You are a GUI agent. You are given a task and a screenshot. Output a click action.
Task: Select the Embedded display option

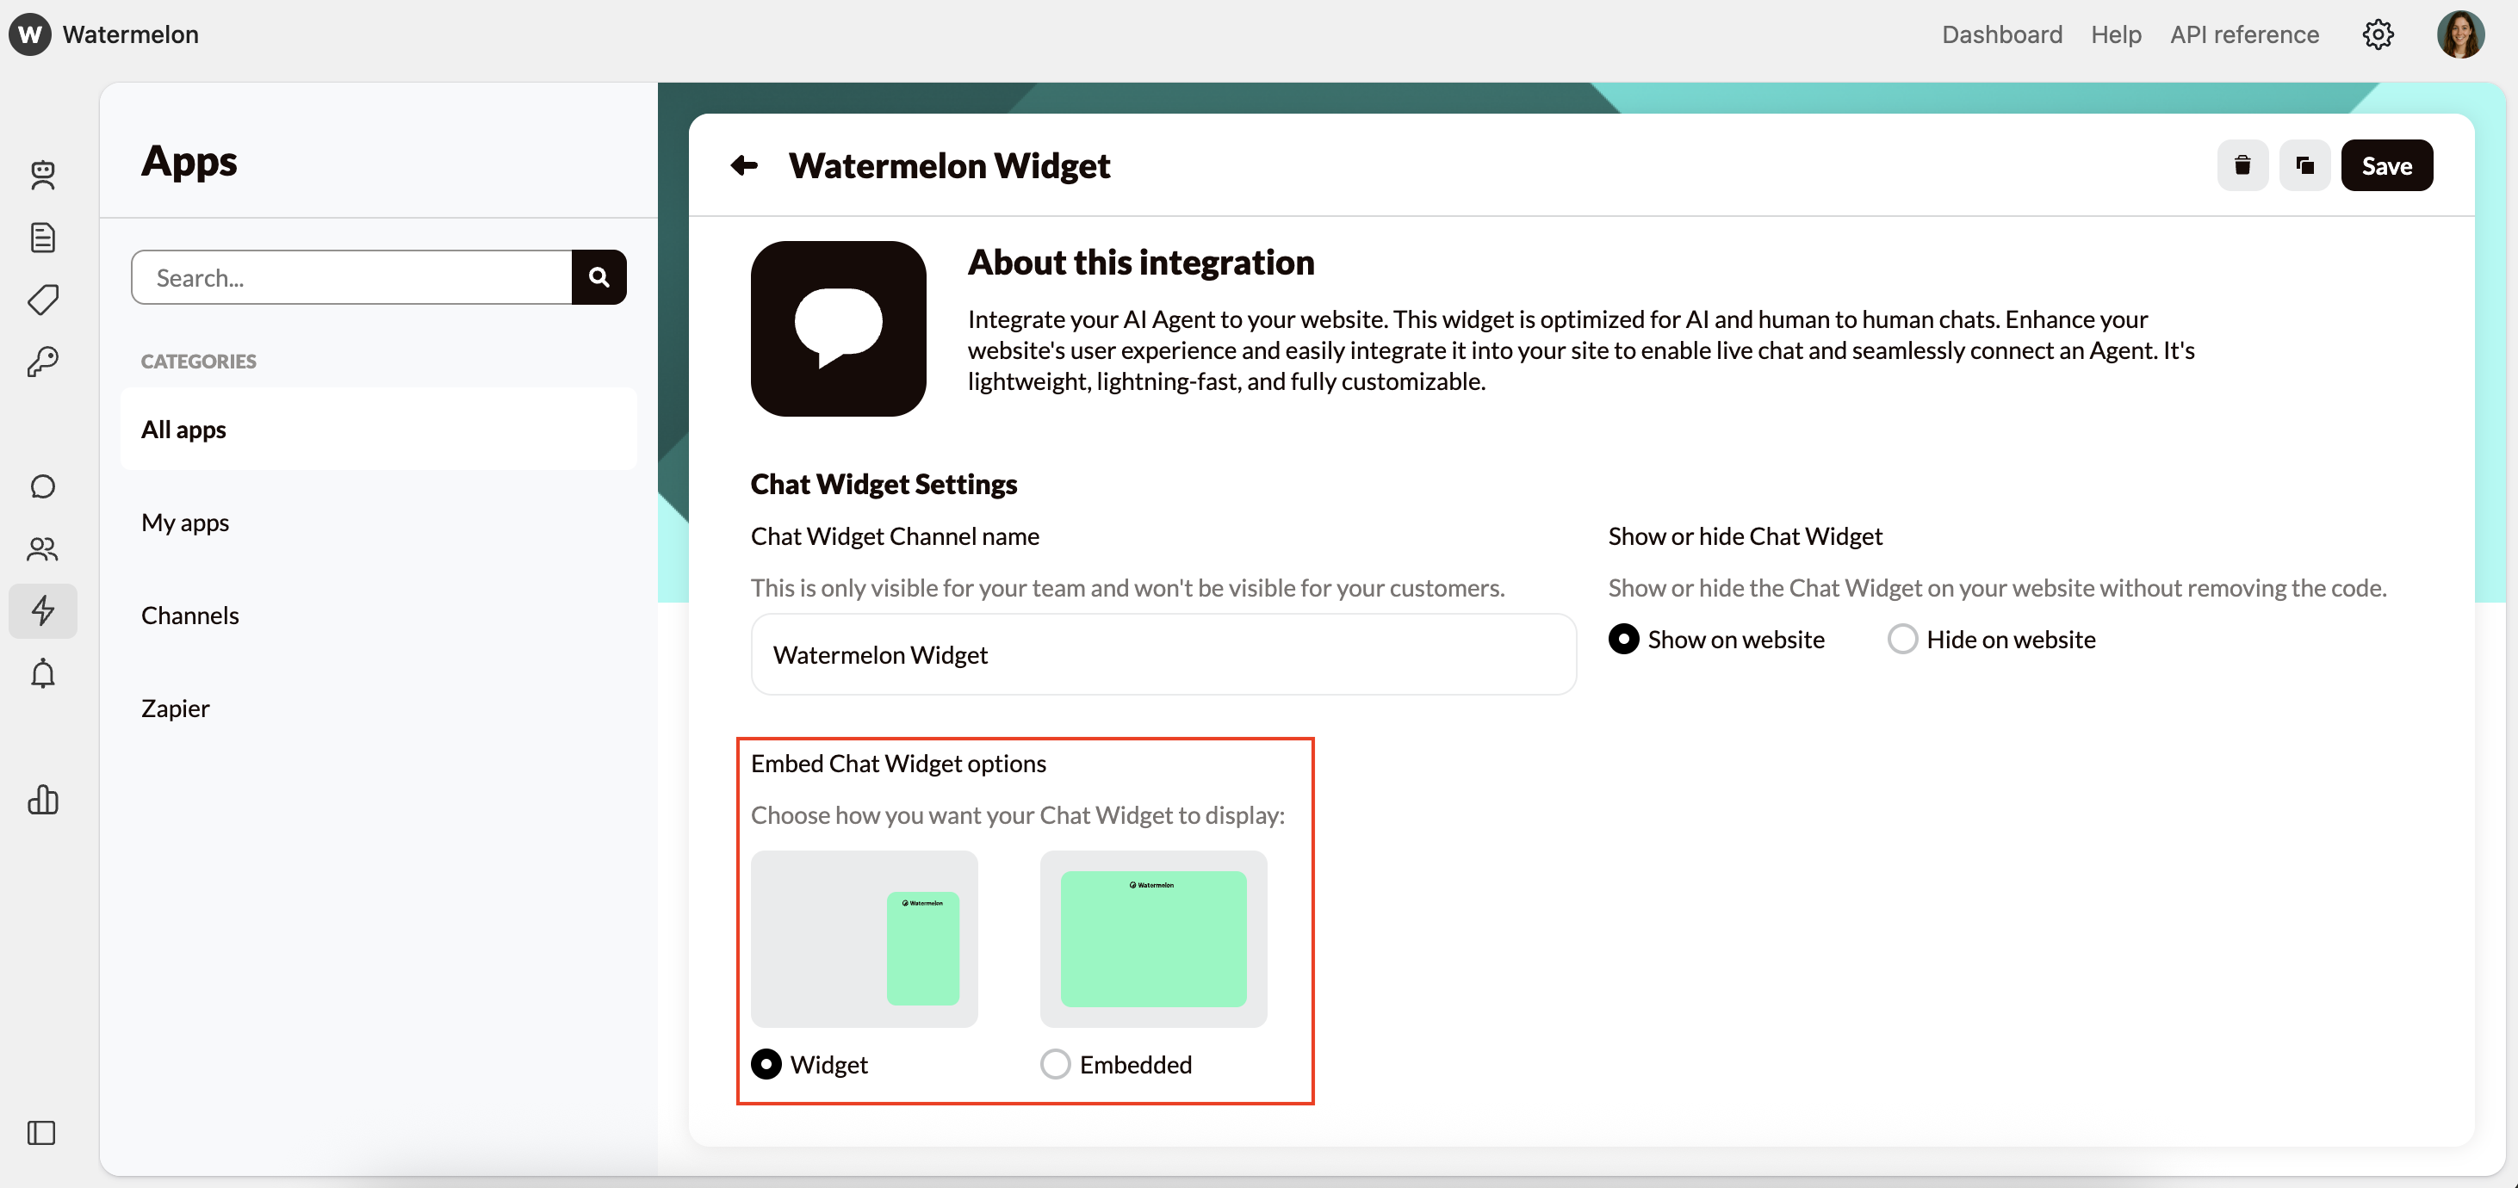tap(1055, 1064)
